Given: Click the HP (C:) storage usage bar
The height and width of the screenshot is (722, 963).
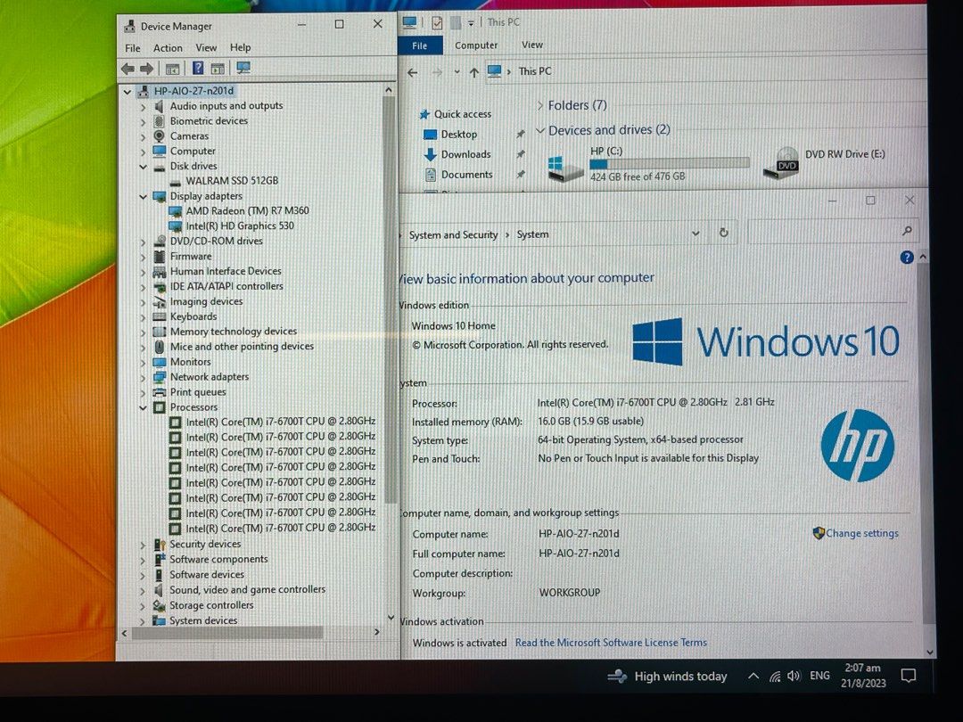Looking at the screenshot, I should pyautogui.click(x=670, y=163).
